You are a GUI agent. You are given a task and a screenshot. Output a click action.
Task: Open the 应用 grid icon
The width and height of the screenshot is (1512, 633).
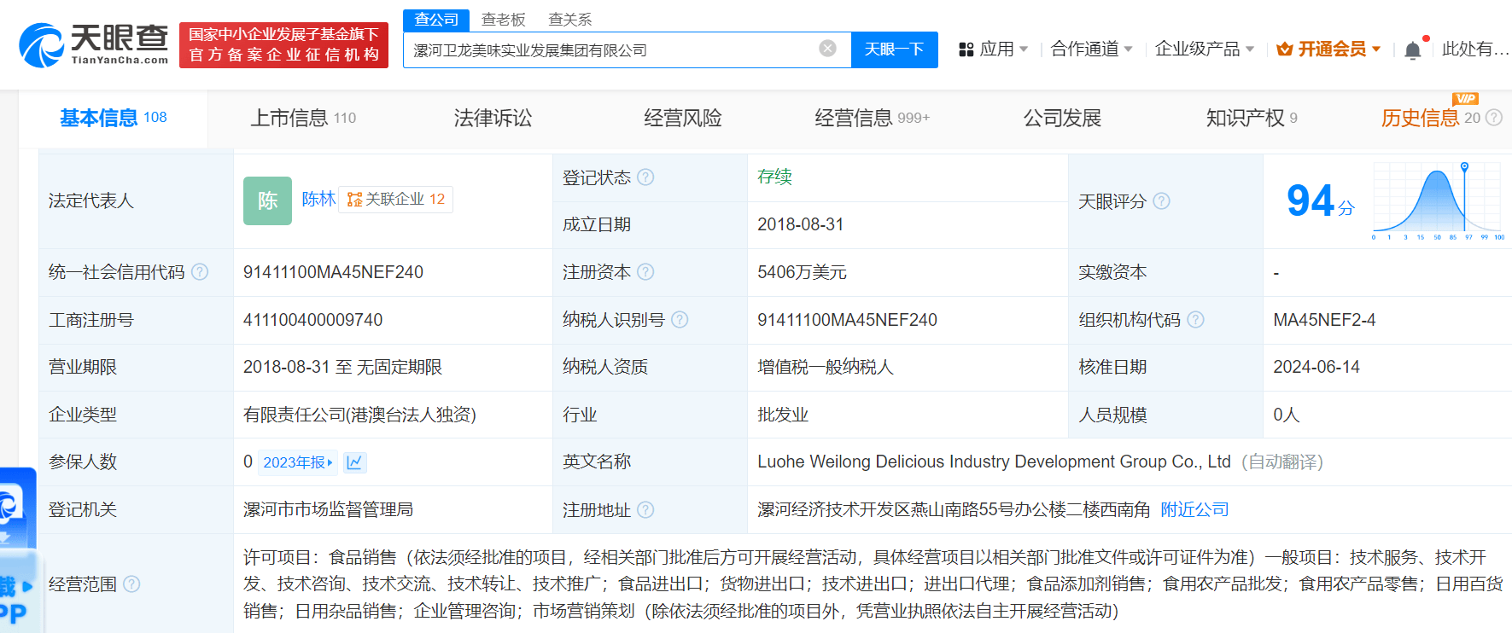966,49
